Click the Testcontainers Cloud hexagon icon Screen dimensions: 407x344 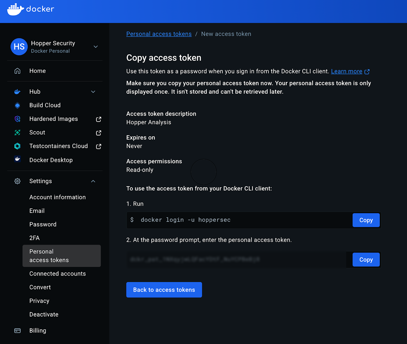click(17, 146)
